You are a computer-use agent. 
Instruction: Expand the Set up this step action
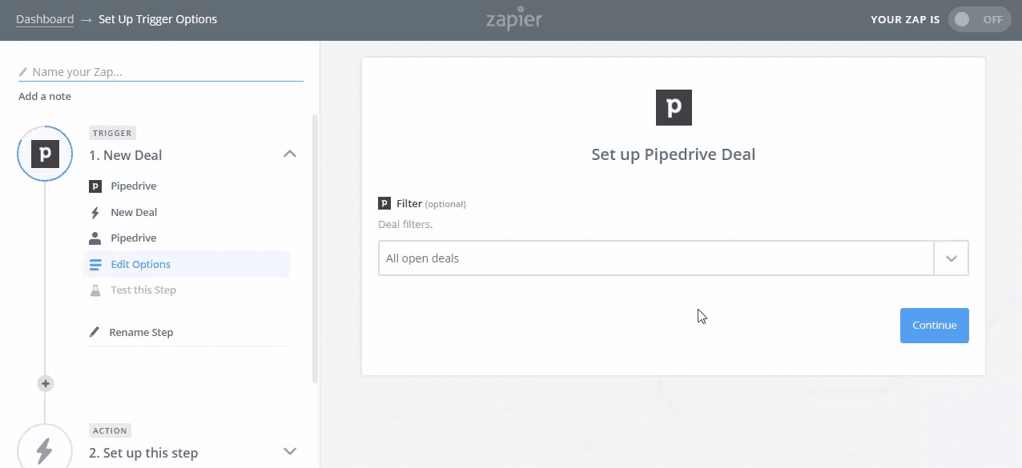pos(290,452)
